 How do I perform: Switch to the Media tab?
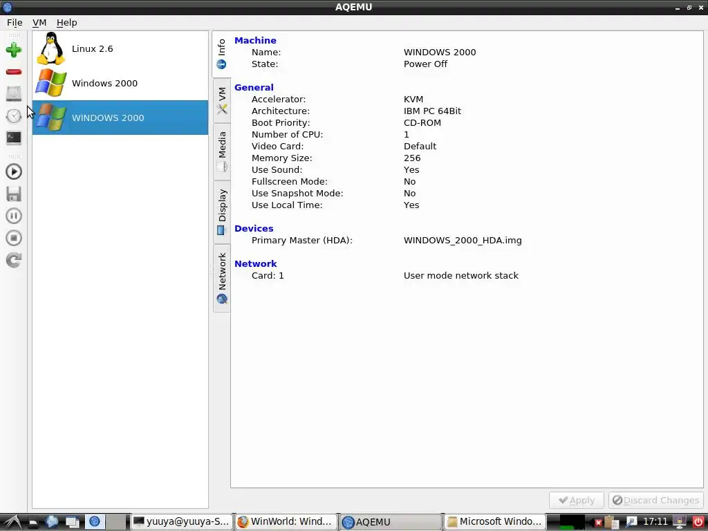click(222, 151)
